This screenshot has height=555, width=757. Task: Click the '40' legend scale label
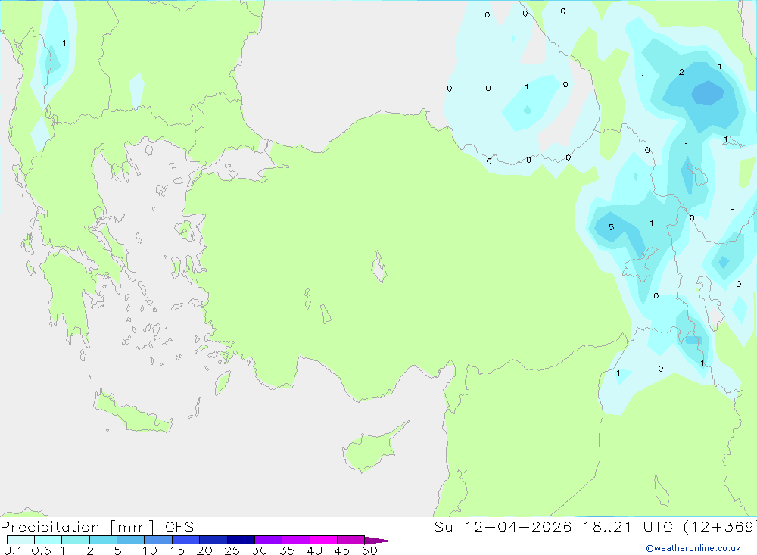pyautogui.click(x=315, y=550)
